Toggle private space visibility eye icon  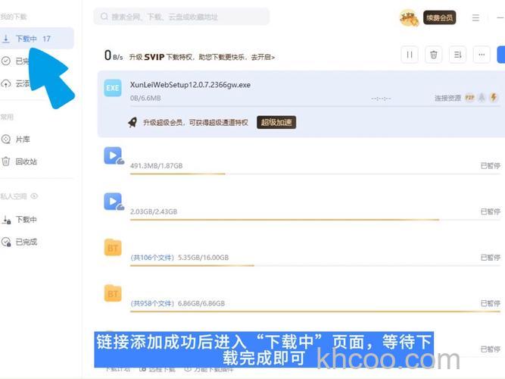(34, 196)
